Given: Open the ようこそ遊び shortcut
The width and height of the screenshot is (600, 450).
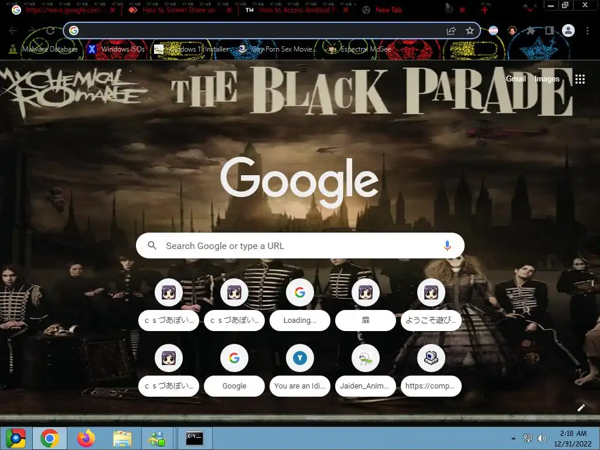Looking at the screenshot, I should 431,304.
